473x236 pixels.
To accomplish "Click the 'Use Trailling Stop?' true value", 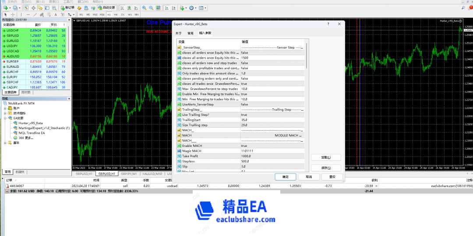I will pos(244,115).
